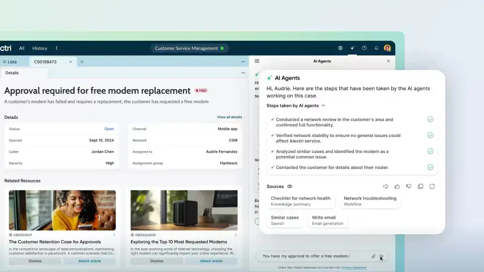Toggle favorite star on Customer Service Management
The width and height of the screenshot is (484, 272).
[222, 48]
